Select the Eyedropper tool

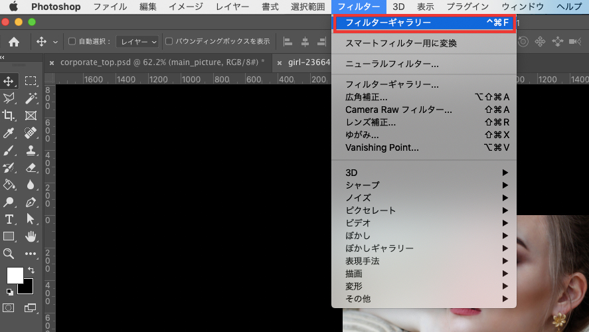(x=9, y=133)
